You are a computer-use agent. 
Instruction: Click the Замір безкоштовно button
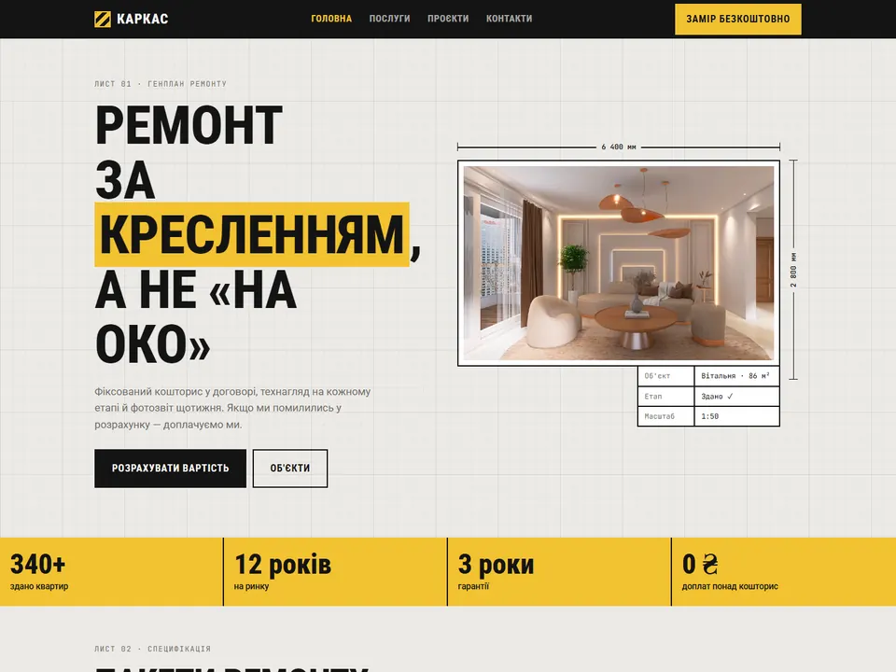(737, 19)
